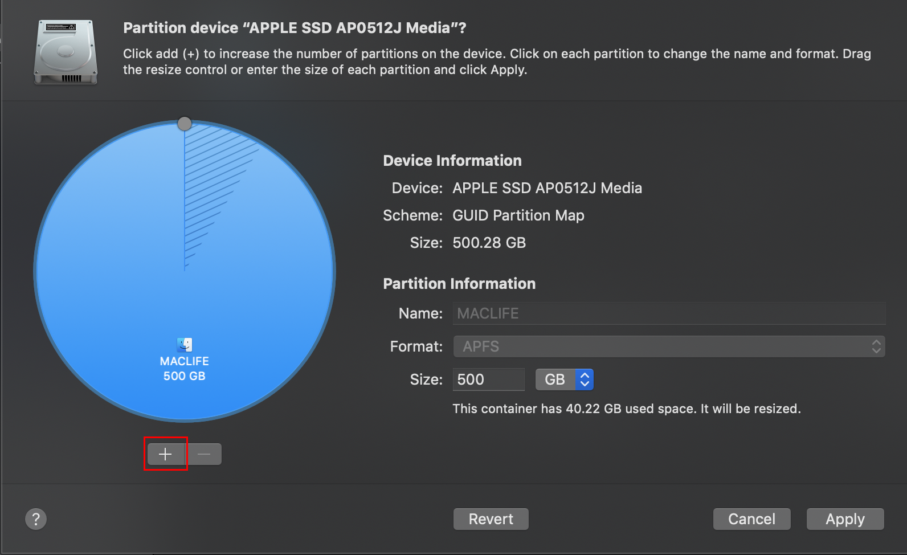907x555 pixels.
Task: Open the Format dropdown showing APFS
Action: [669, 346]
